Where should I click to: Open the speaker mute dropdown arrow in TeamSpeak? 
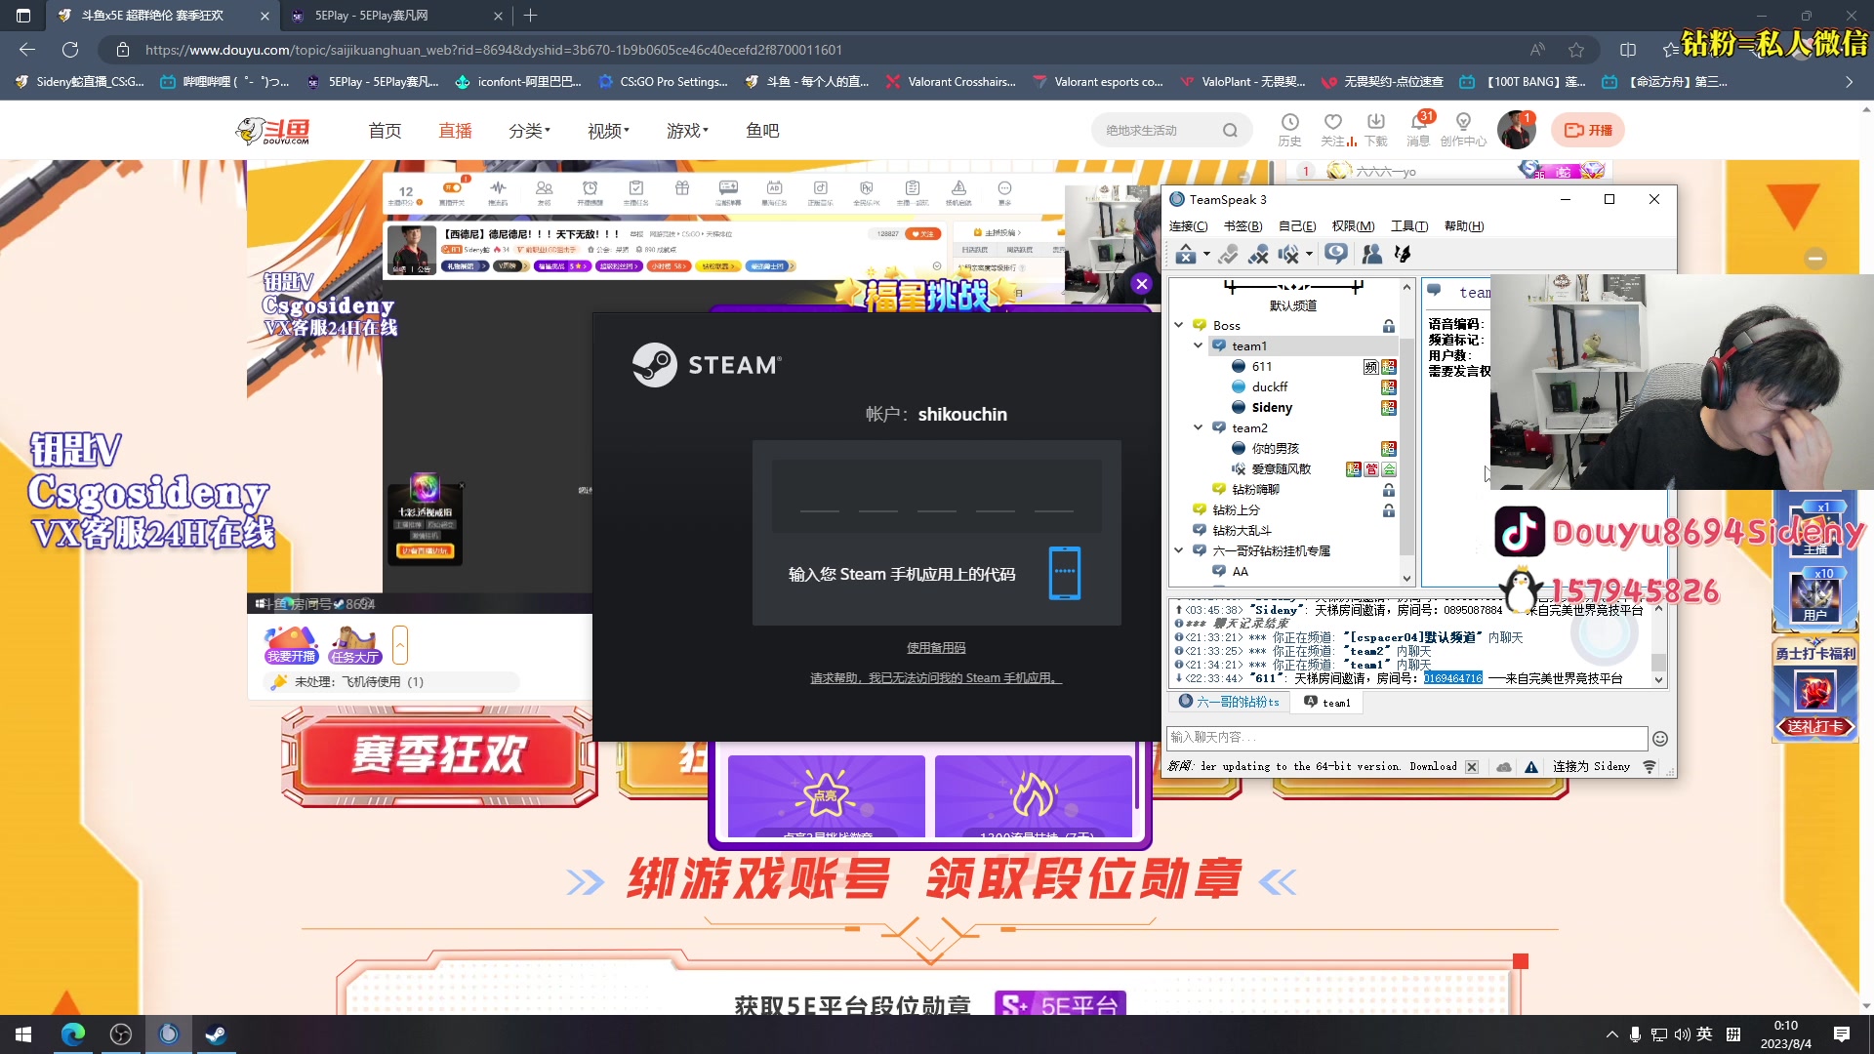(x=1309, y=255)
